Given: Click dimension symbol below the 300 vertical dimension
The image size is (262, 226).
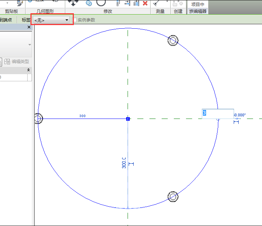Looking at the screenshot, I should click(131, 164).
